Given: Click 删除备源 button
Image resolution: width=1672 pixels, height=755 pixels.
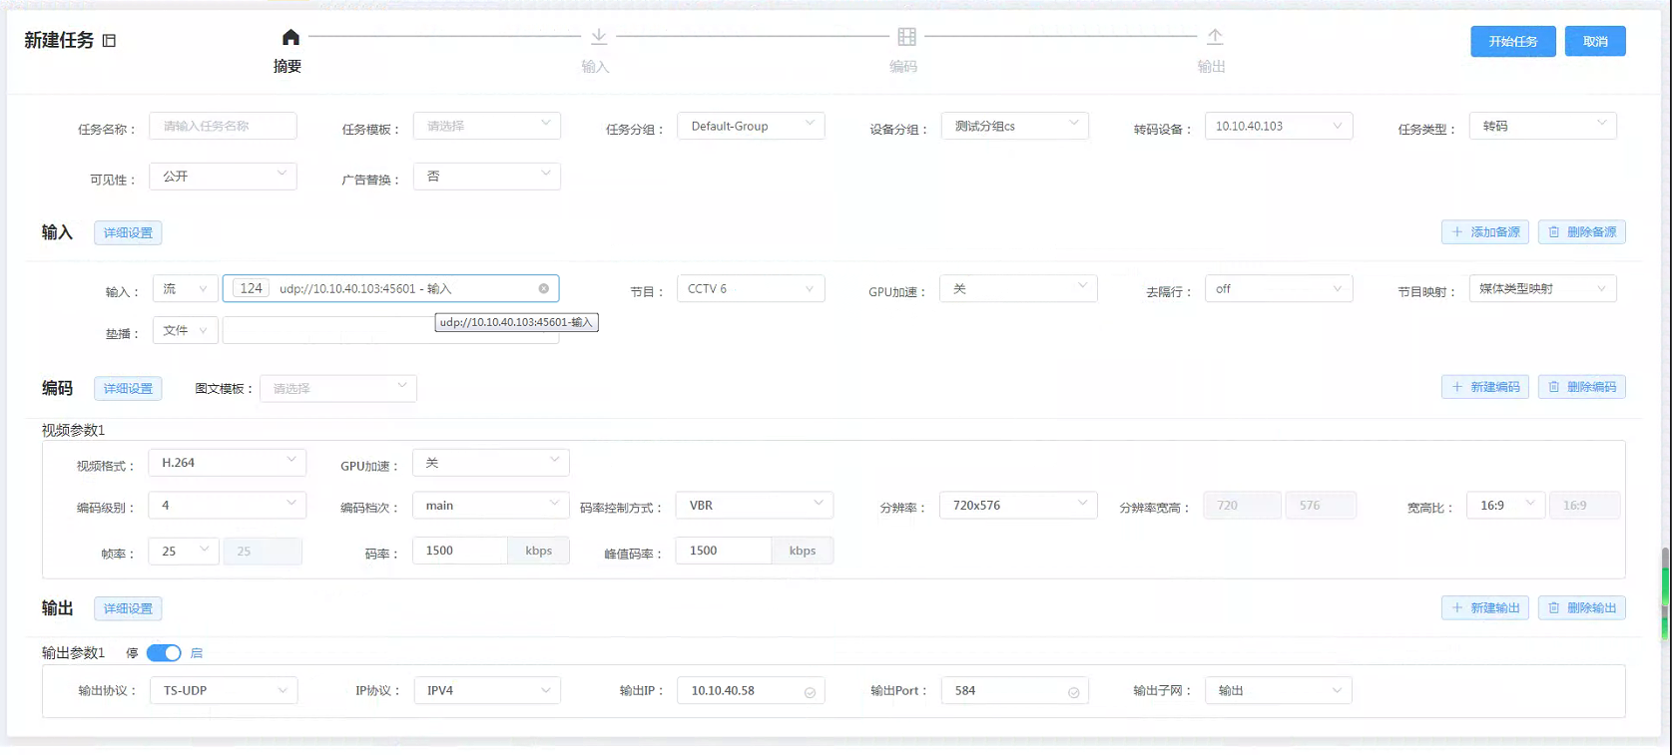Looking at the screenshot, I should pyautogui.click(x=1582, y=231).
